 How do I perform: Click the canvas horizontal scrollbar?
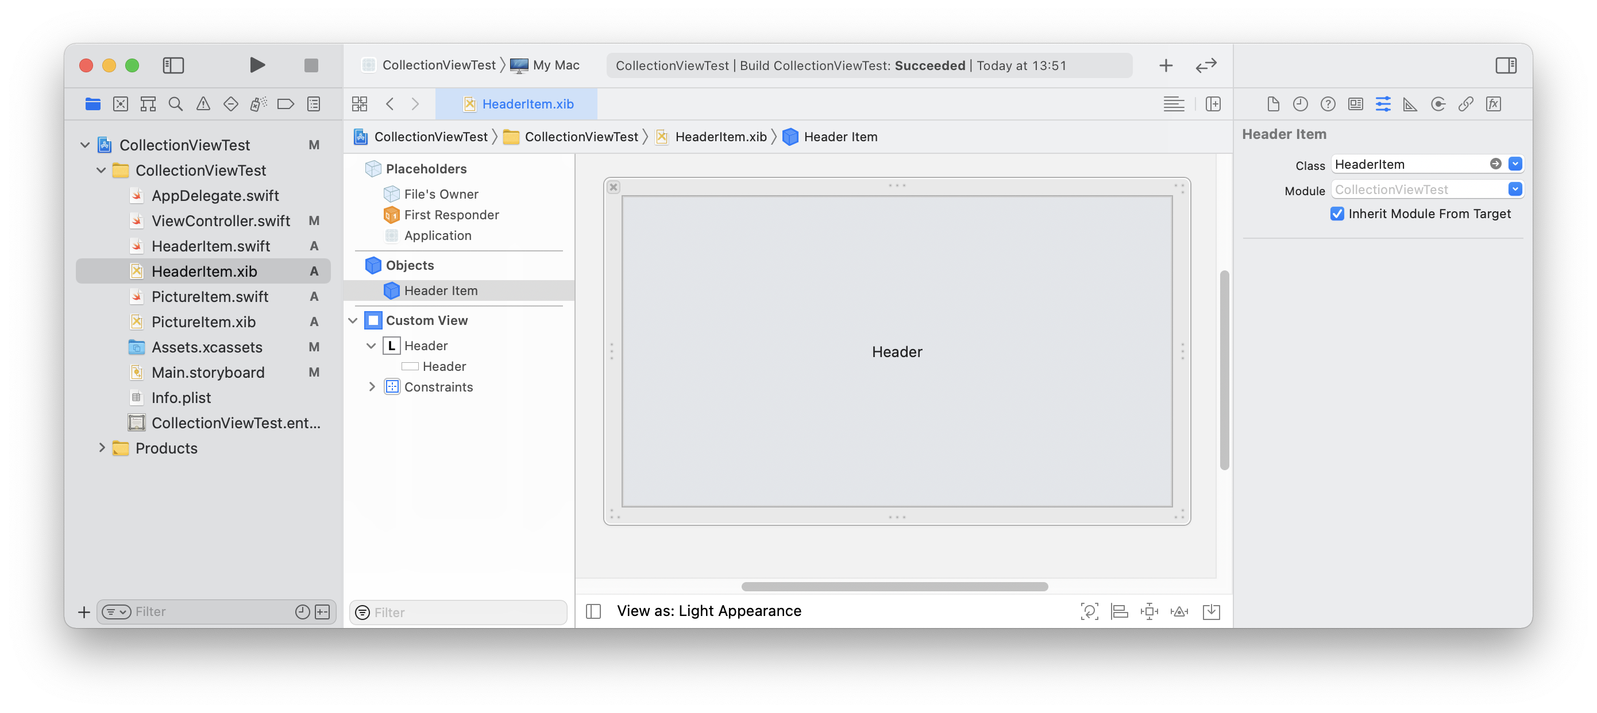pyautogui.click(x=894, y=587)
